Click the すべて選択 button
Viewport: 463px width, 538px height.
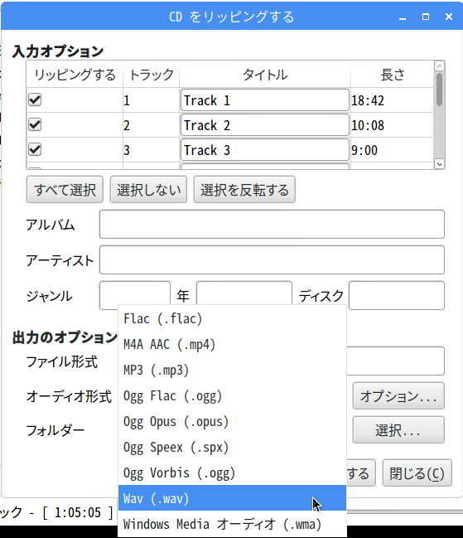tap(65, 190)
